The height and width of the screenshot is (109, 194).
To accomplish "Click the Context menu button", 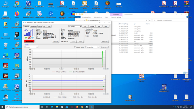I will [104, 47].
